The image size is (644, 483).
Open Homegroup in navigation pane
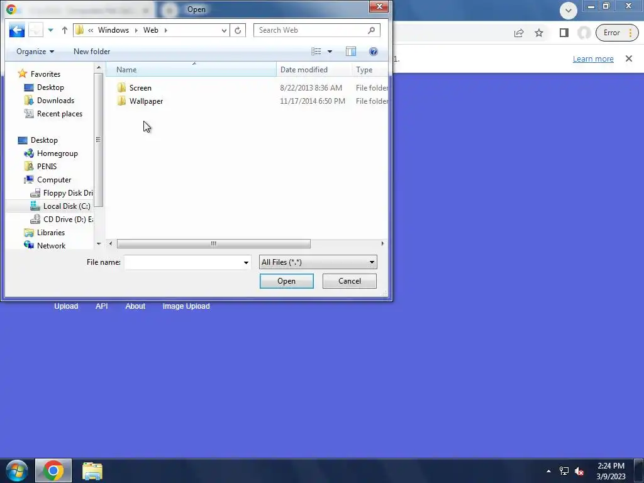pyautogui.click(x=57, y=153)
